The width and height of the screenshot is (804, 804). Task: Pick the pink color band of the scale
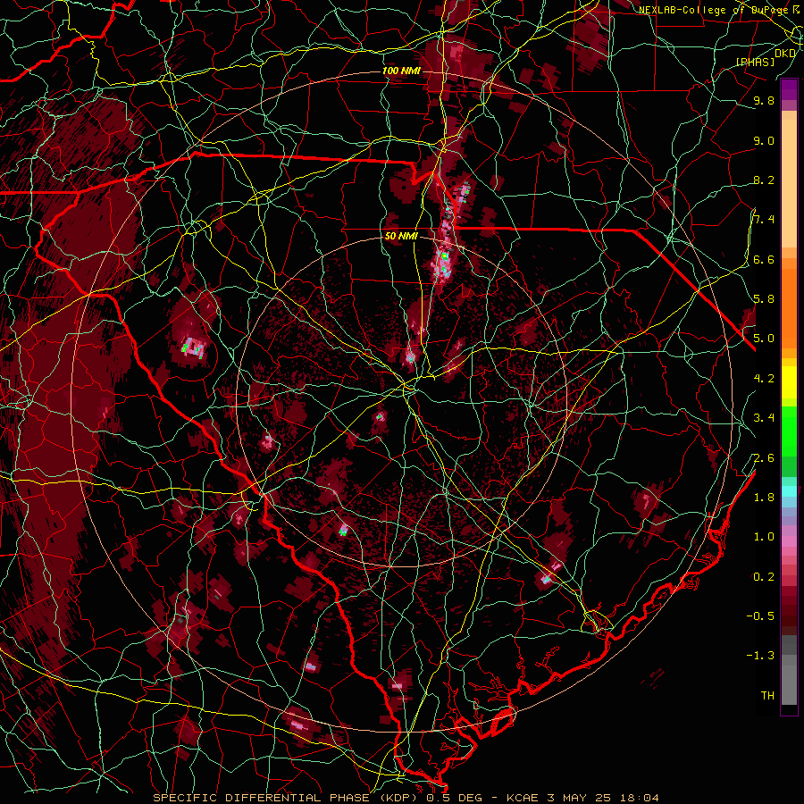tap(789, 541)
